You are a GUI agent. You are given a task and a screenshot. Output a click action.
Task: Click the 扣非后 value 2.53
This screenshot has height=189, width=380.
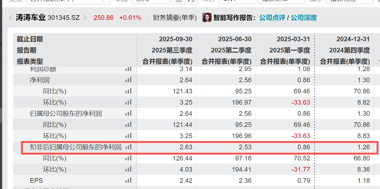245,147
